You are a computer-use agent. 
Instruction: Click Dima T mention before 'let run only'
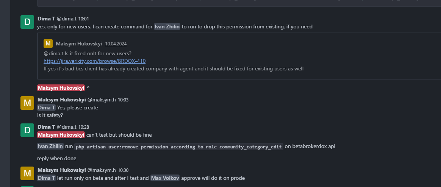[46, 178]
